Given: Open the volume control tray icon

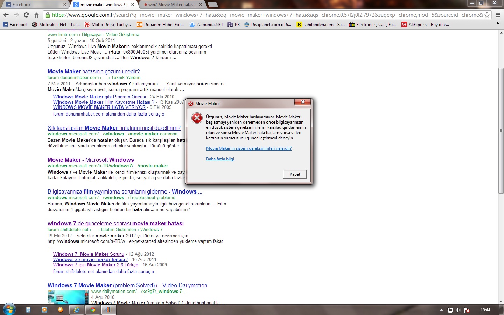Looking at the screenshot, I should tap(458, 310).
